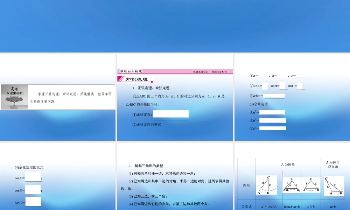This screenshot has width=350, height=210.
Task: Click the blank box after sinA=
Action: point(265,86)
